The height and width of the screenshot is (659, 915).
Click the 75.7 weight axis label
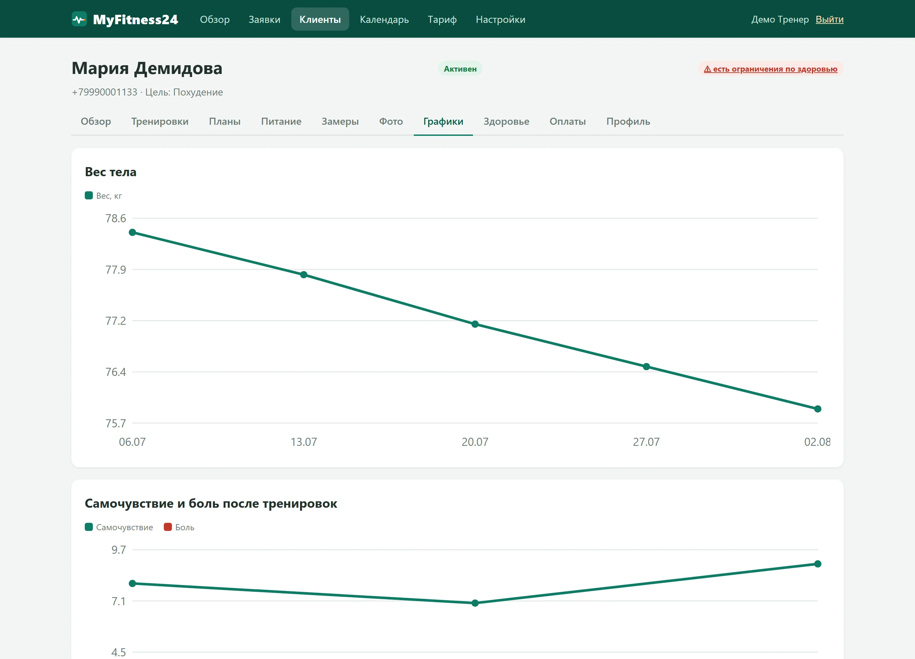116,423
